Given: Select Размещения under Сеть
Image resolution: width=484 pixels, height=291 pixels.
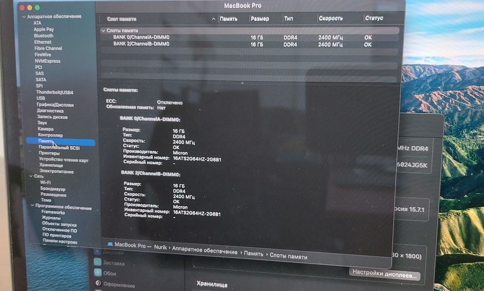Looking at the screenshot, I should tap(53, 195).
